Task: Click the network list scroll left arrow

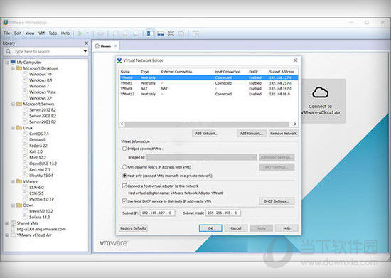Action: point(122,124)
